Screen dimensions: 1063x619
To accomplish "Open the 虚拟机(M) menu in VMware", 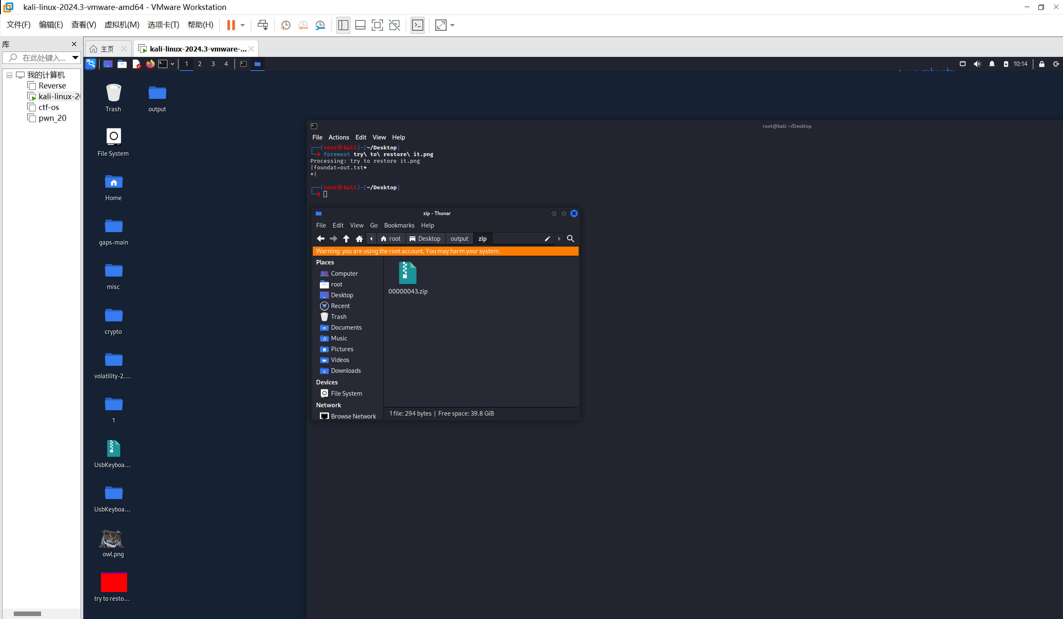I will point(122,25).
